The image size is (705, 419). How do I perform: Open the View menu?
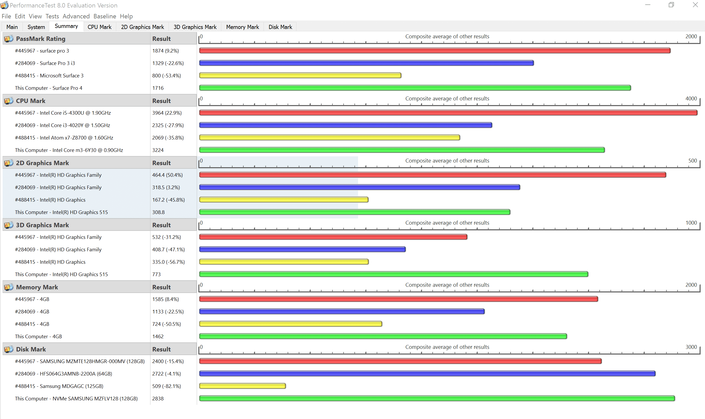(35, 16)
